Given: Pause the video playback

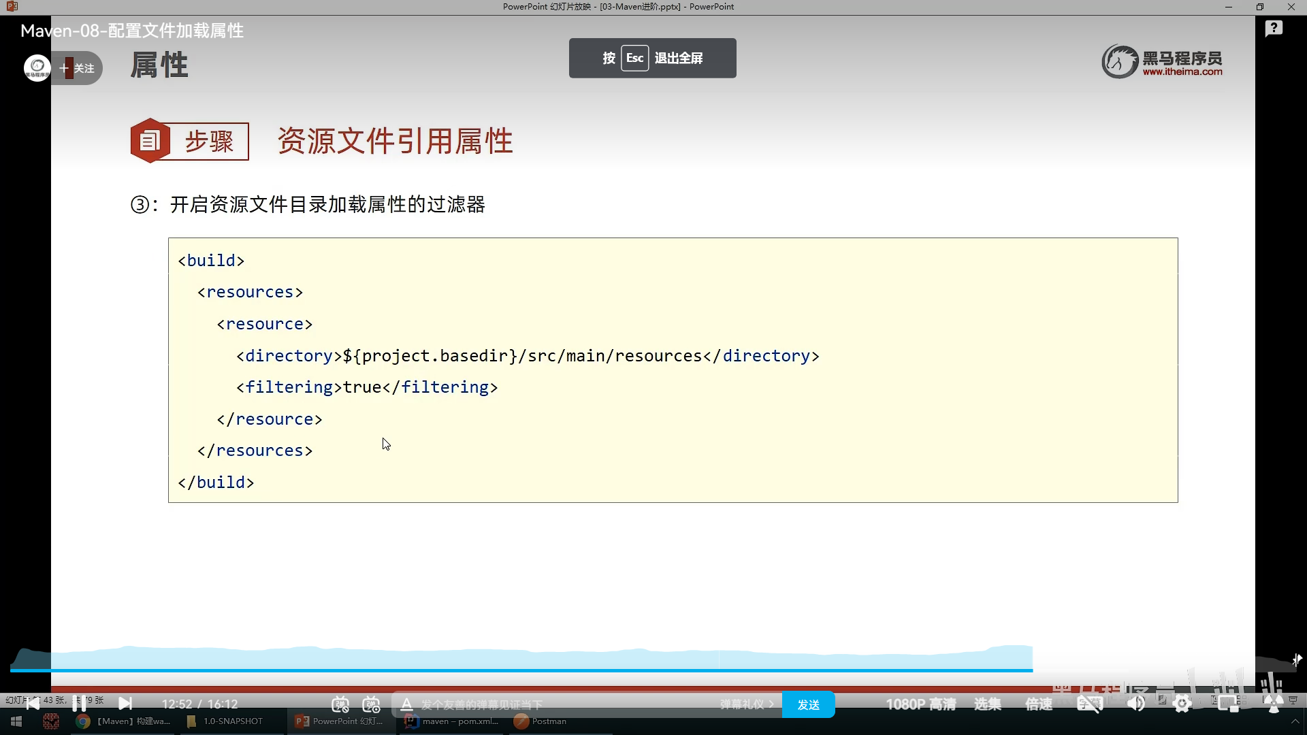Looking at the screenshot, I should (x=79, y=703).
